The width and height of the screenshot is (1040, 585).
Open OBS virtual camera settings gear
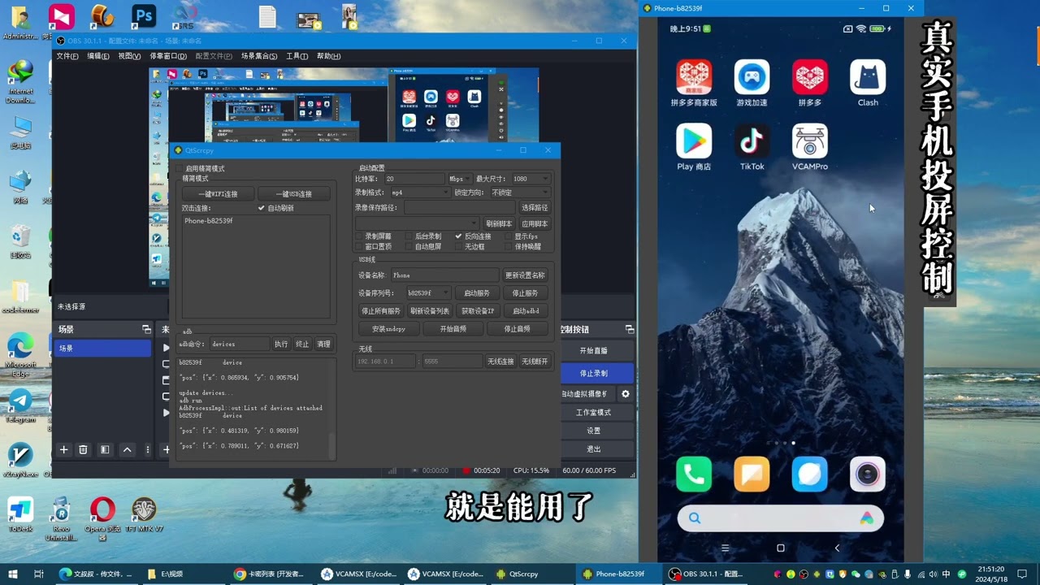[x=626, y=393]
